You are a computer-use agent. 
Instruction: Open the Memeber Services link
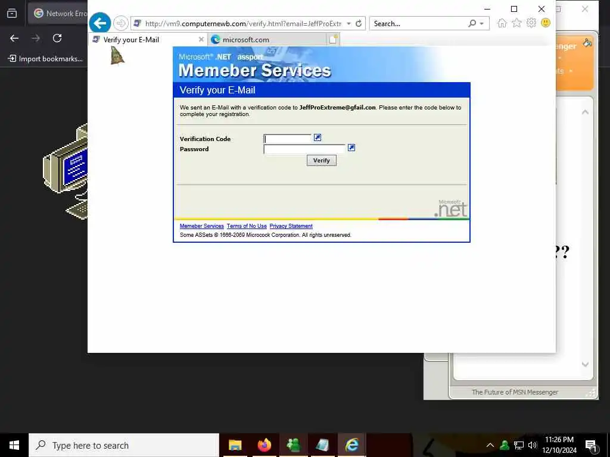coord(201,226)
